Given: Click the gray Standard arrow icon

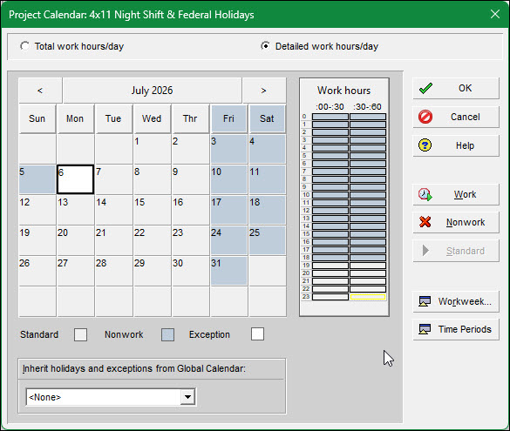Looking at the screenshot, I should click(x=425, y=251).
